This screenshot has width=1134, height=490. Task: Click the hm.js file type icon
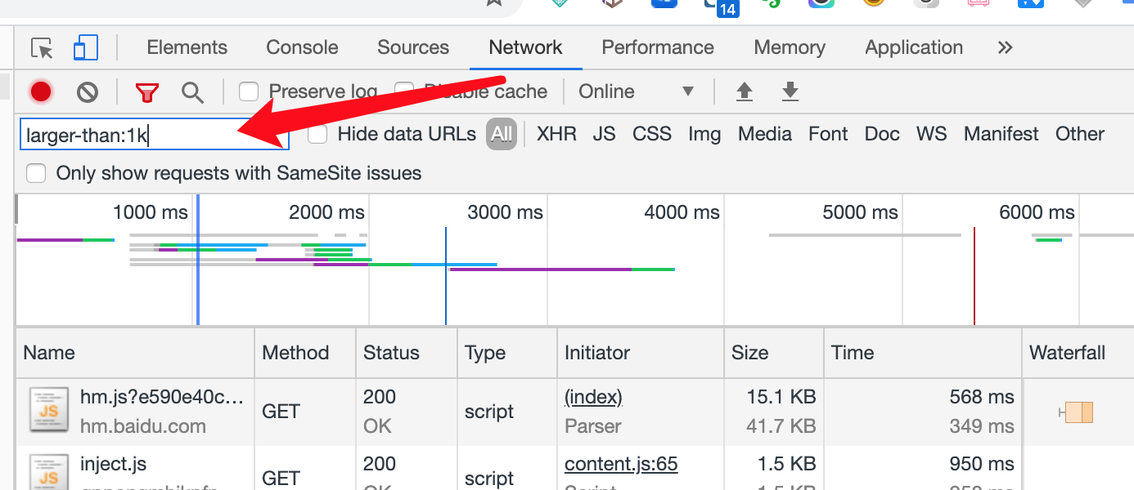pyautogui.click(x=49, y=410)
